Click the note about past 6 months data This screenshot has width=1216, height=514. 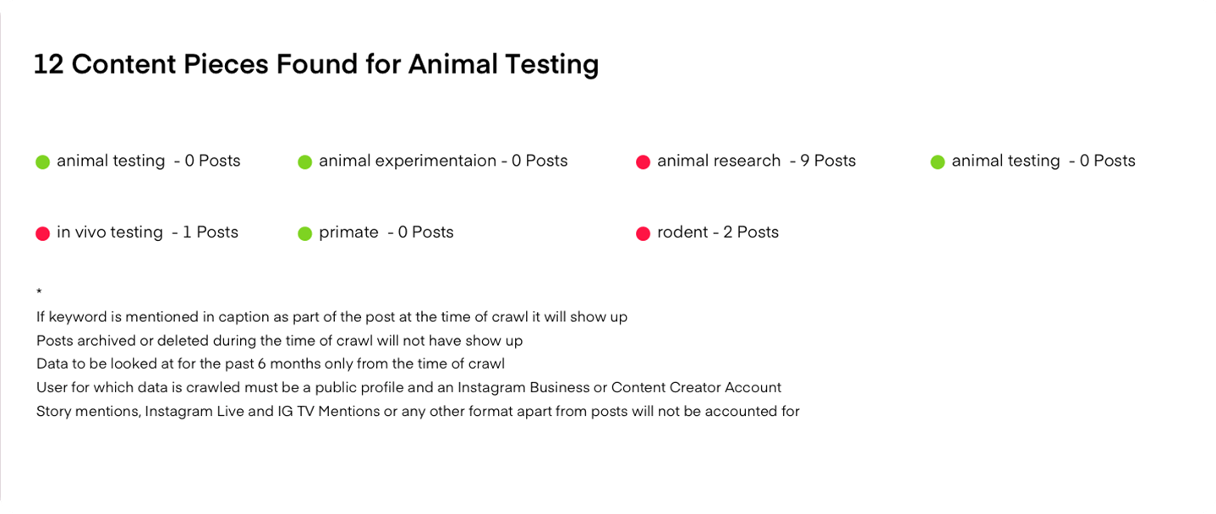(x=271, y=364)
